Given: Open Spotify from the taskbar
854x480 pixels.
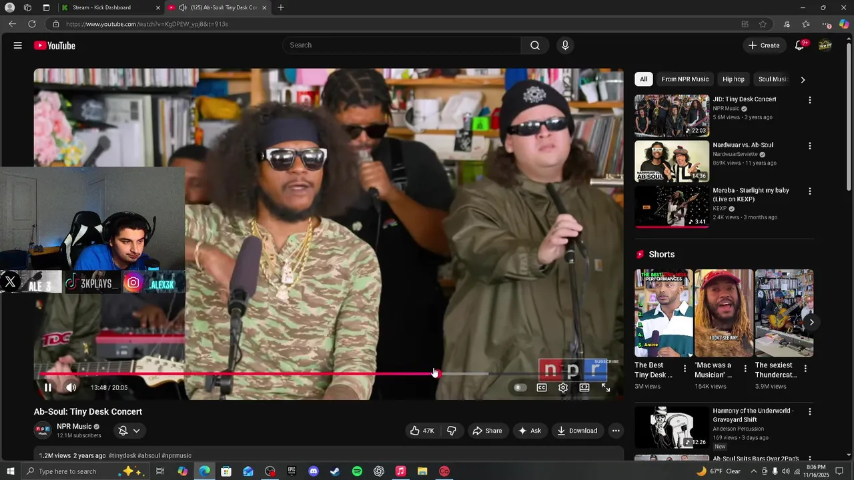Looking at the screenshot, I should pyautogui.click(x=357, y=471).
